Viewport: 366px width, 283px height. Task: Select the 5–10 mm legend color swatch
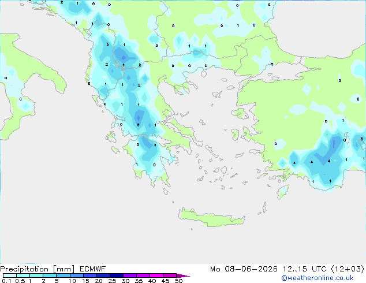tap(64, 275)
